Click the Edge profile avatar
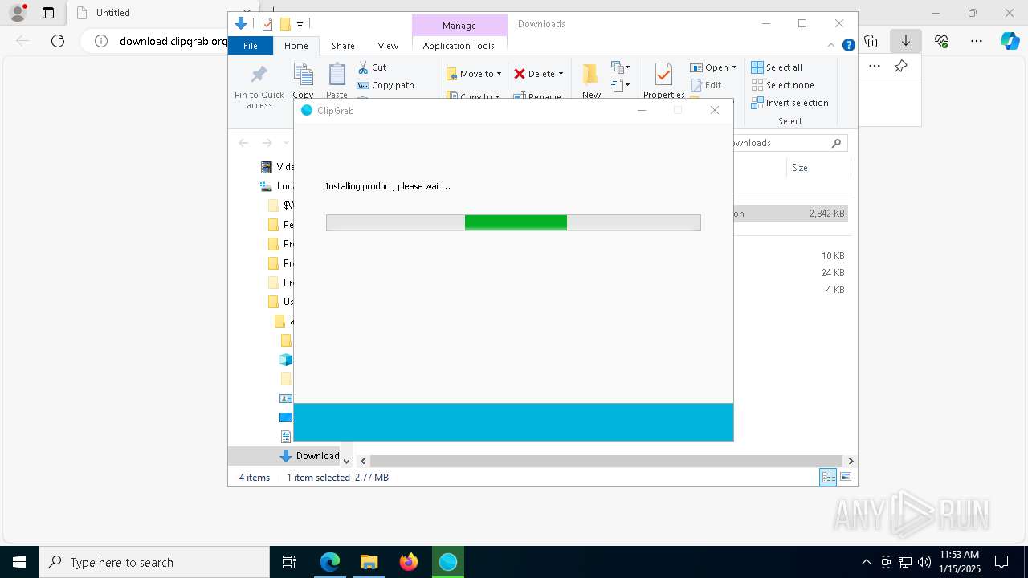The image size is (1028, 578). (17, 13)
